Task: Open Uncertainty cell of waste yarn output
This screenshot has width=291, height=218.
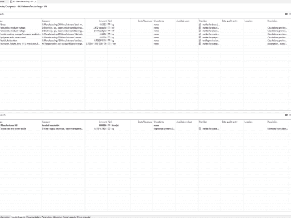Action: coord(164,128)
